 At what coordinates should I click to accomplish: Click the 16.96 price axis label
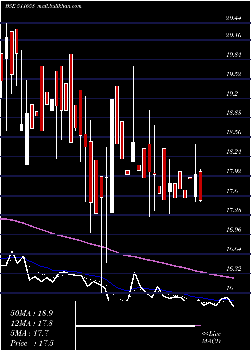point(234,230)
